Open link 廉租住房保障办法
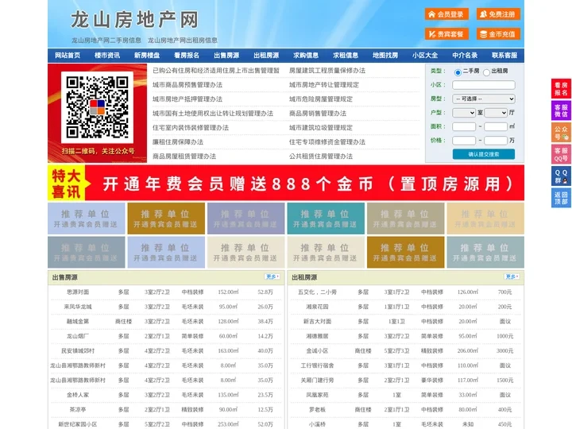The height and width of the screenshot is (429, 572). point(178,142)
